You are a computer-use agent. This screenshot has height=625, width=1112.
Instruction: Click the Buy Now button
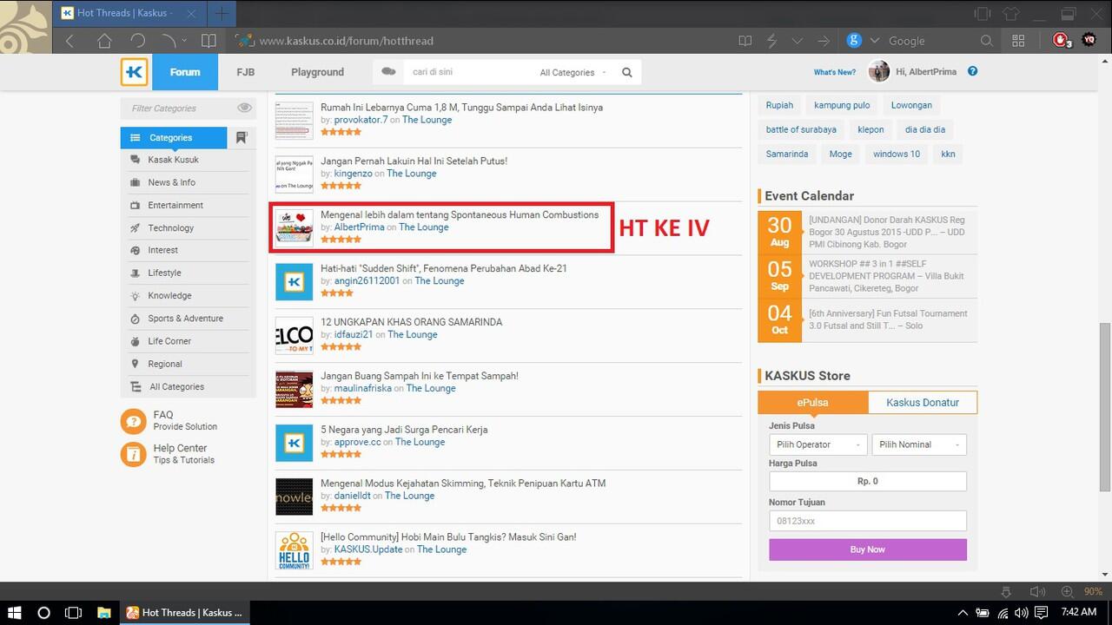(867, 549)
